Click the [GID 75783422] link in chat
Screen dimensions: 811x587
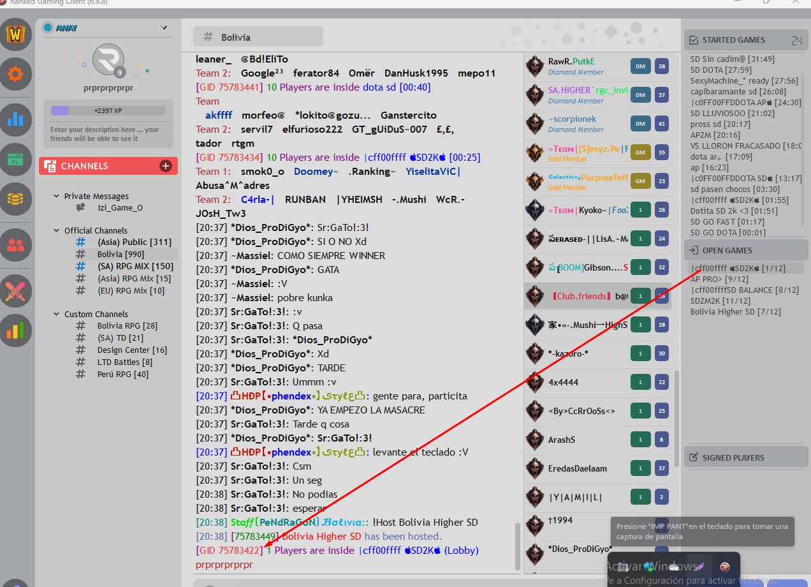click(230, 551)
